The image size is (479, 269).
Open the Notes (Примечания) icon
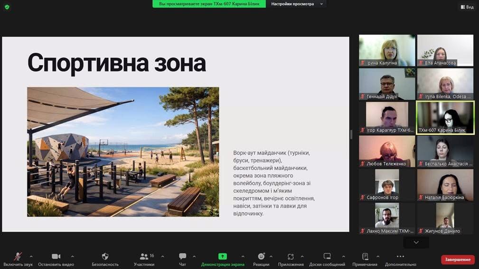(365, 257)
